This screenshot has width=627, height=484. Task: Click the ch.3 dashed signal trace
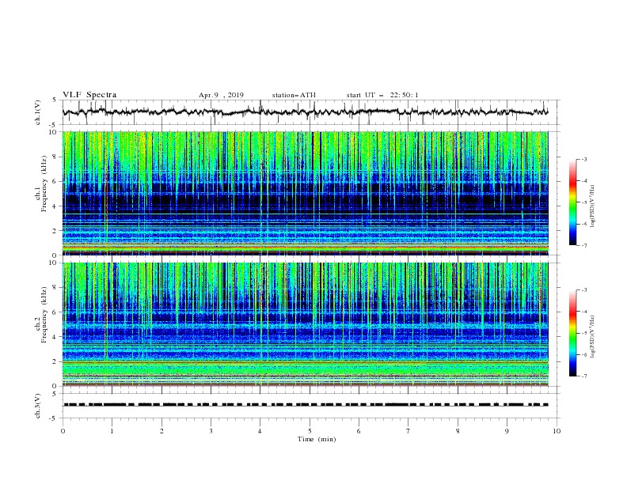pyautogui.click(x=306, y=405)
